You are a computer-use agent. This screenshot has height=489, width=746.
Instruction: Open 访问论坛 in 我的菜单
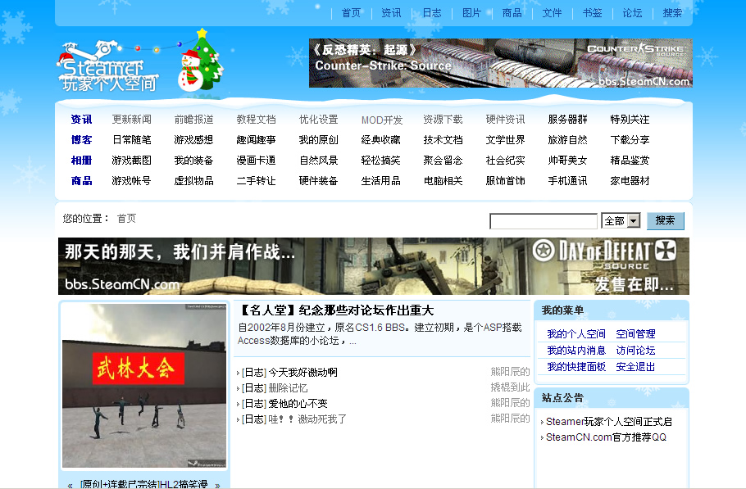635,351
